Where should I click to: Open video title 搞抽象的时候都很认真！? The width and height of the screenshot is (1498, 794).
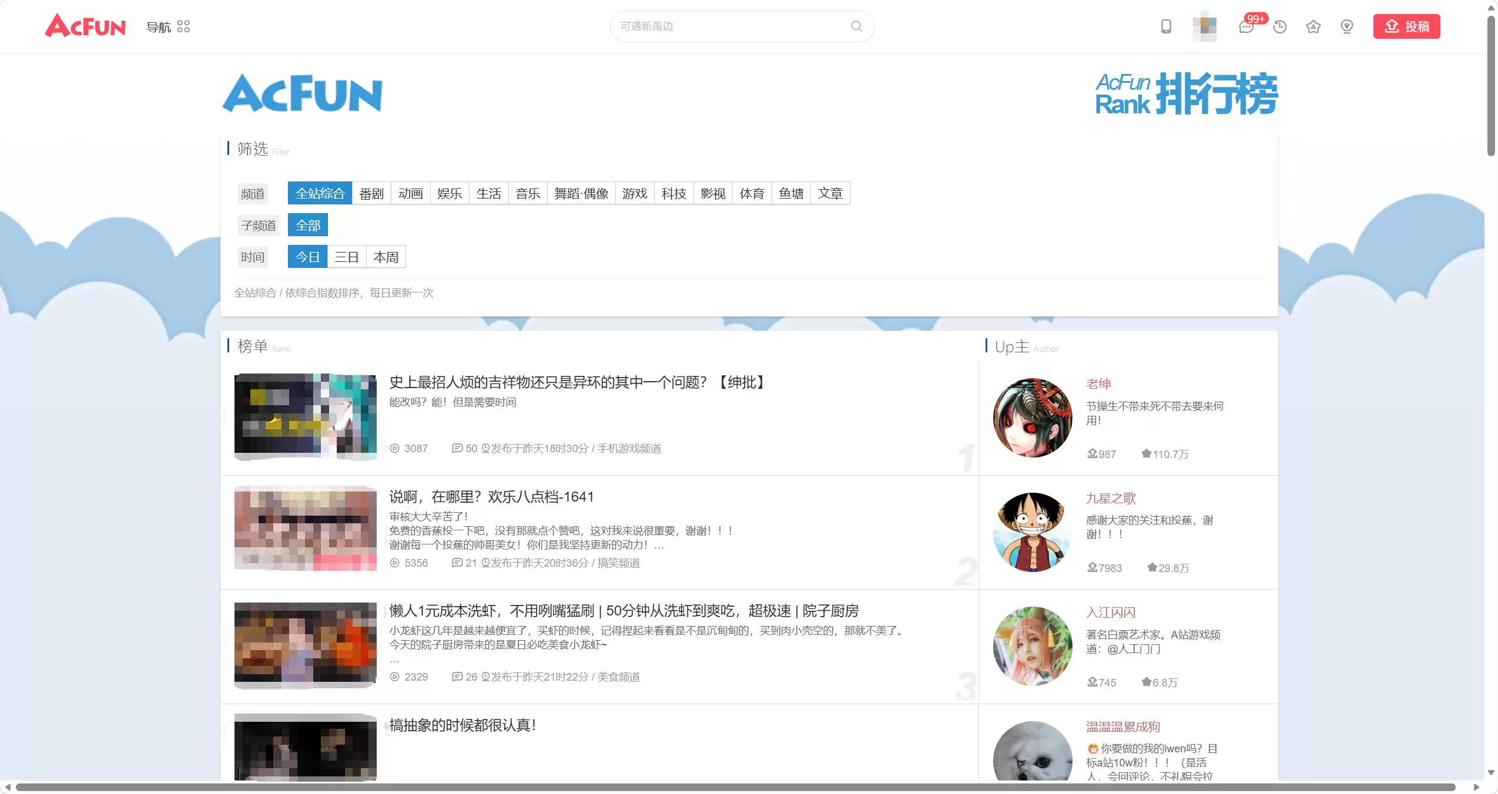[463, 725]
